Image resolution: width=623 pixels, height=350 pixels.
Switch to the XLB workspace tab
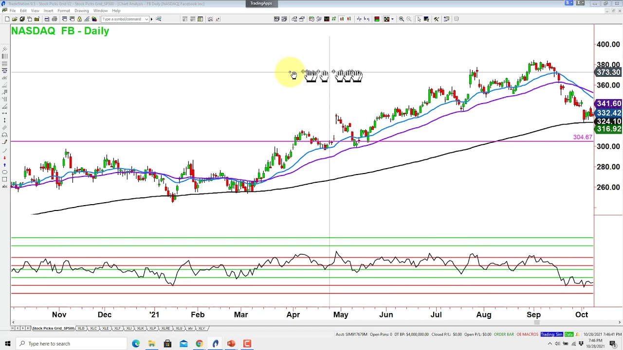tap(81, 328)
